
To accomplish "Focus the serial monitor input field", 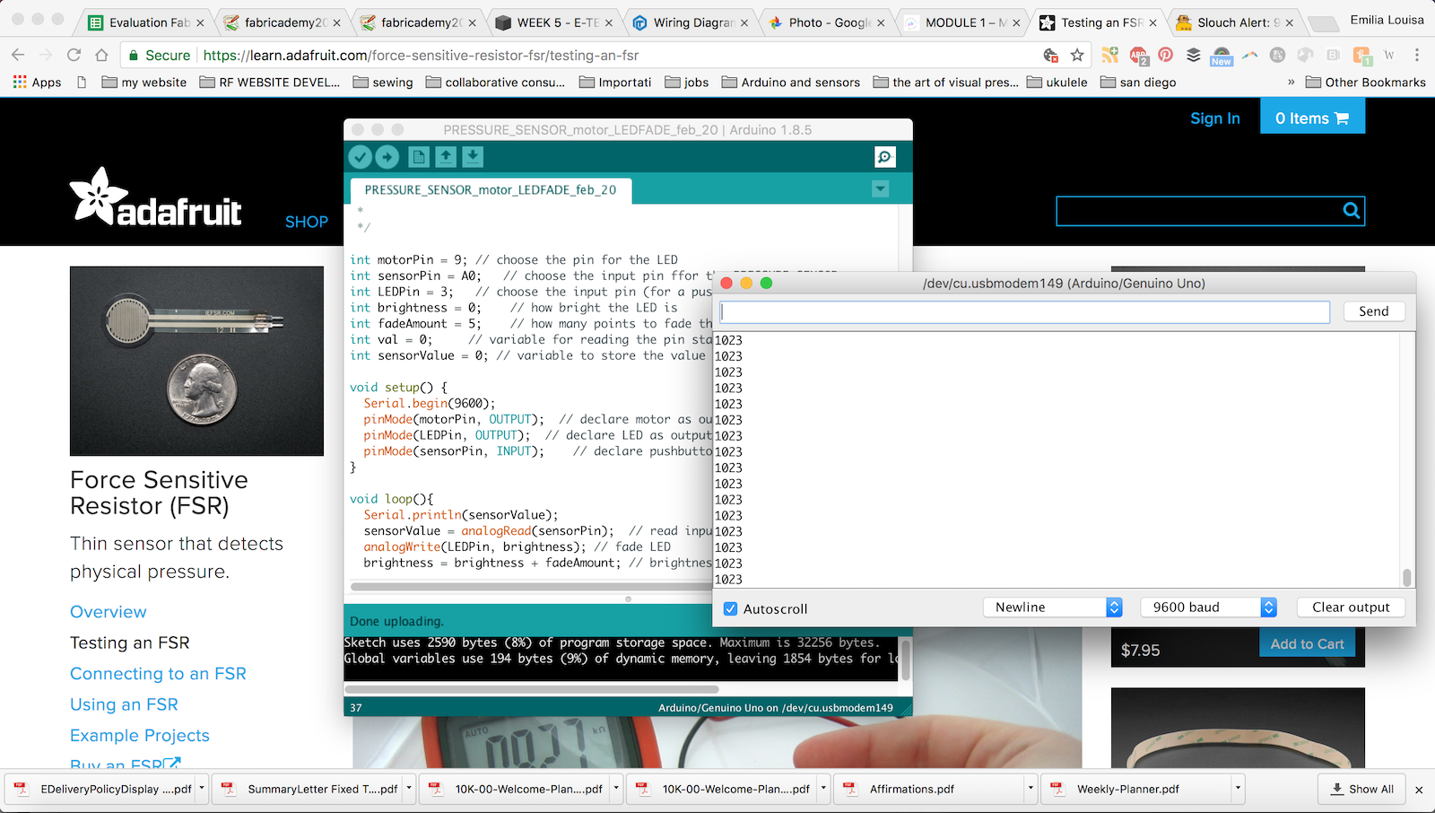I will pyautogui.click(x=1025, y=311).
